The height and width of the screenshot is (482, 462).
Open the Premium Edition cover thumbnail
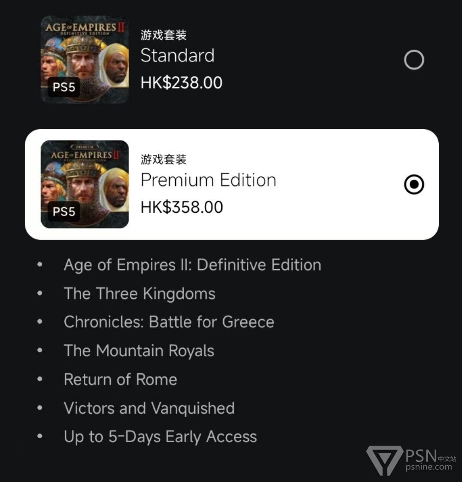click(85, 184)
